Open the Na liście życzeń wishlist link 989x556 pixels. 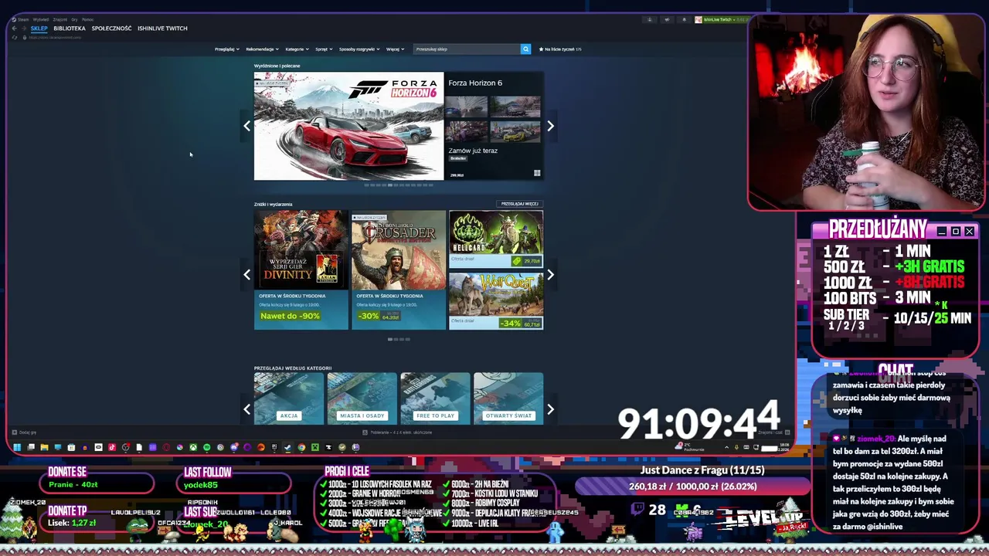560,49
